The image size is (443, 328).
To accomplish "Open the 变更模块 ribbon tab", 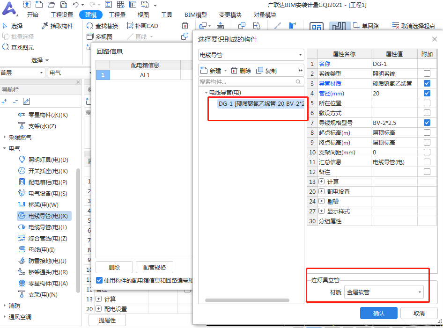I will pyautogui.click(x=230, y=15).
